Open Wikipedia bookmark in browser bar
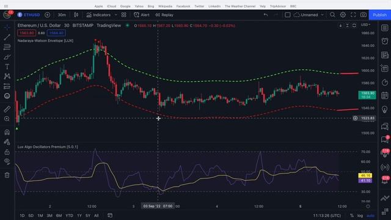The width and height of the screenshot is (391, 220). coord(165,6)
